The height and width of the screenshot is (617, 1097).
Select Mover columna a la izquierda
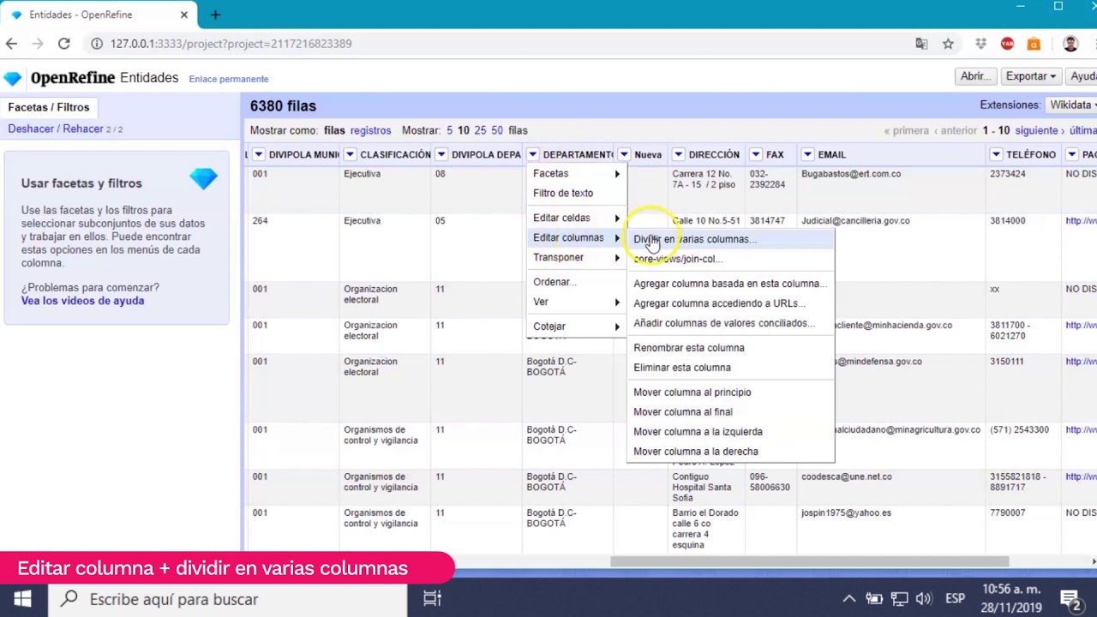pos(731,432)
